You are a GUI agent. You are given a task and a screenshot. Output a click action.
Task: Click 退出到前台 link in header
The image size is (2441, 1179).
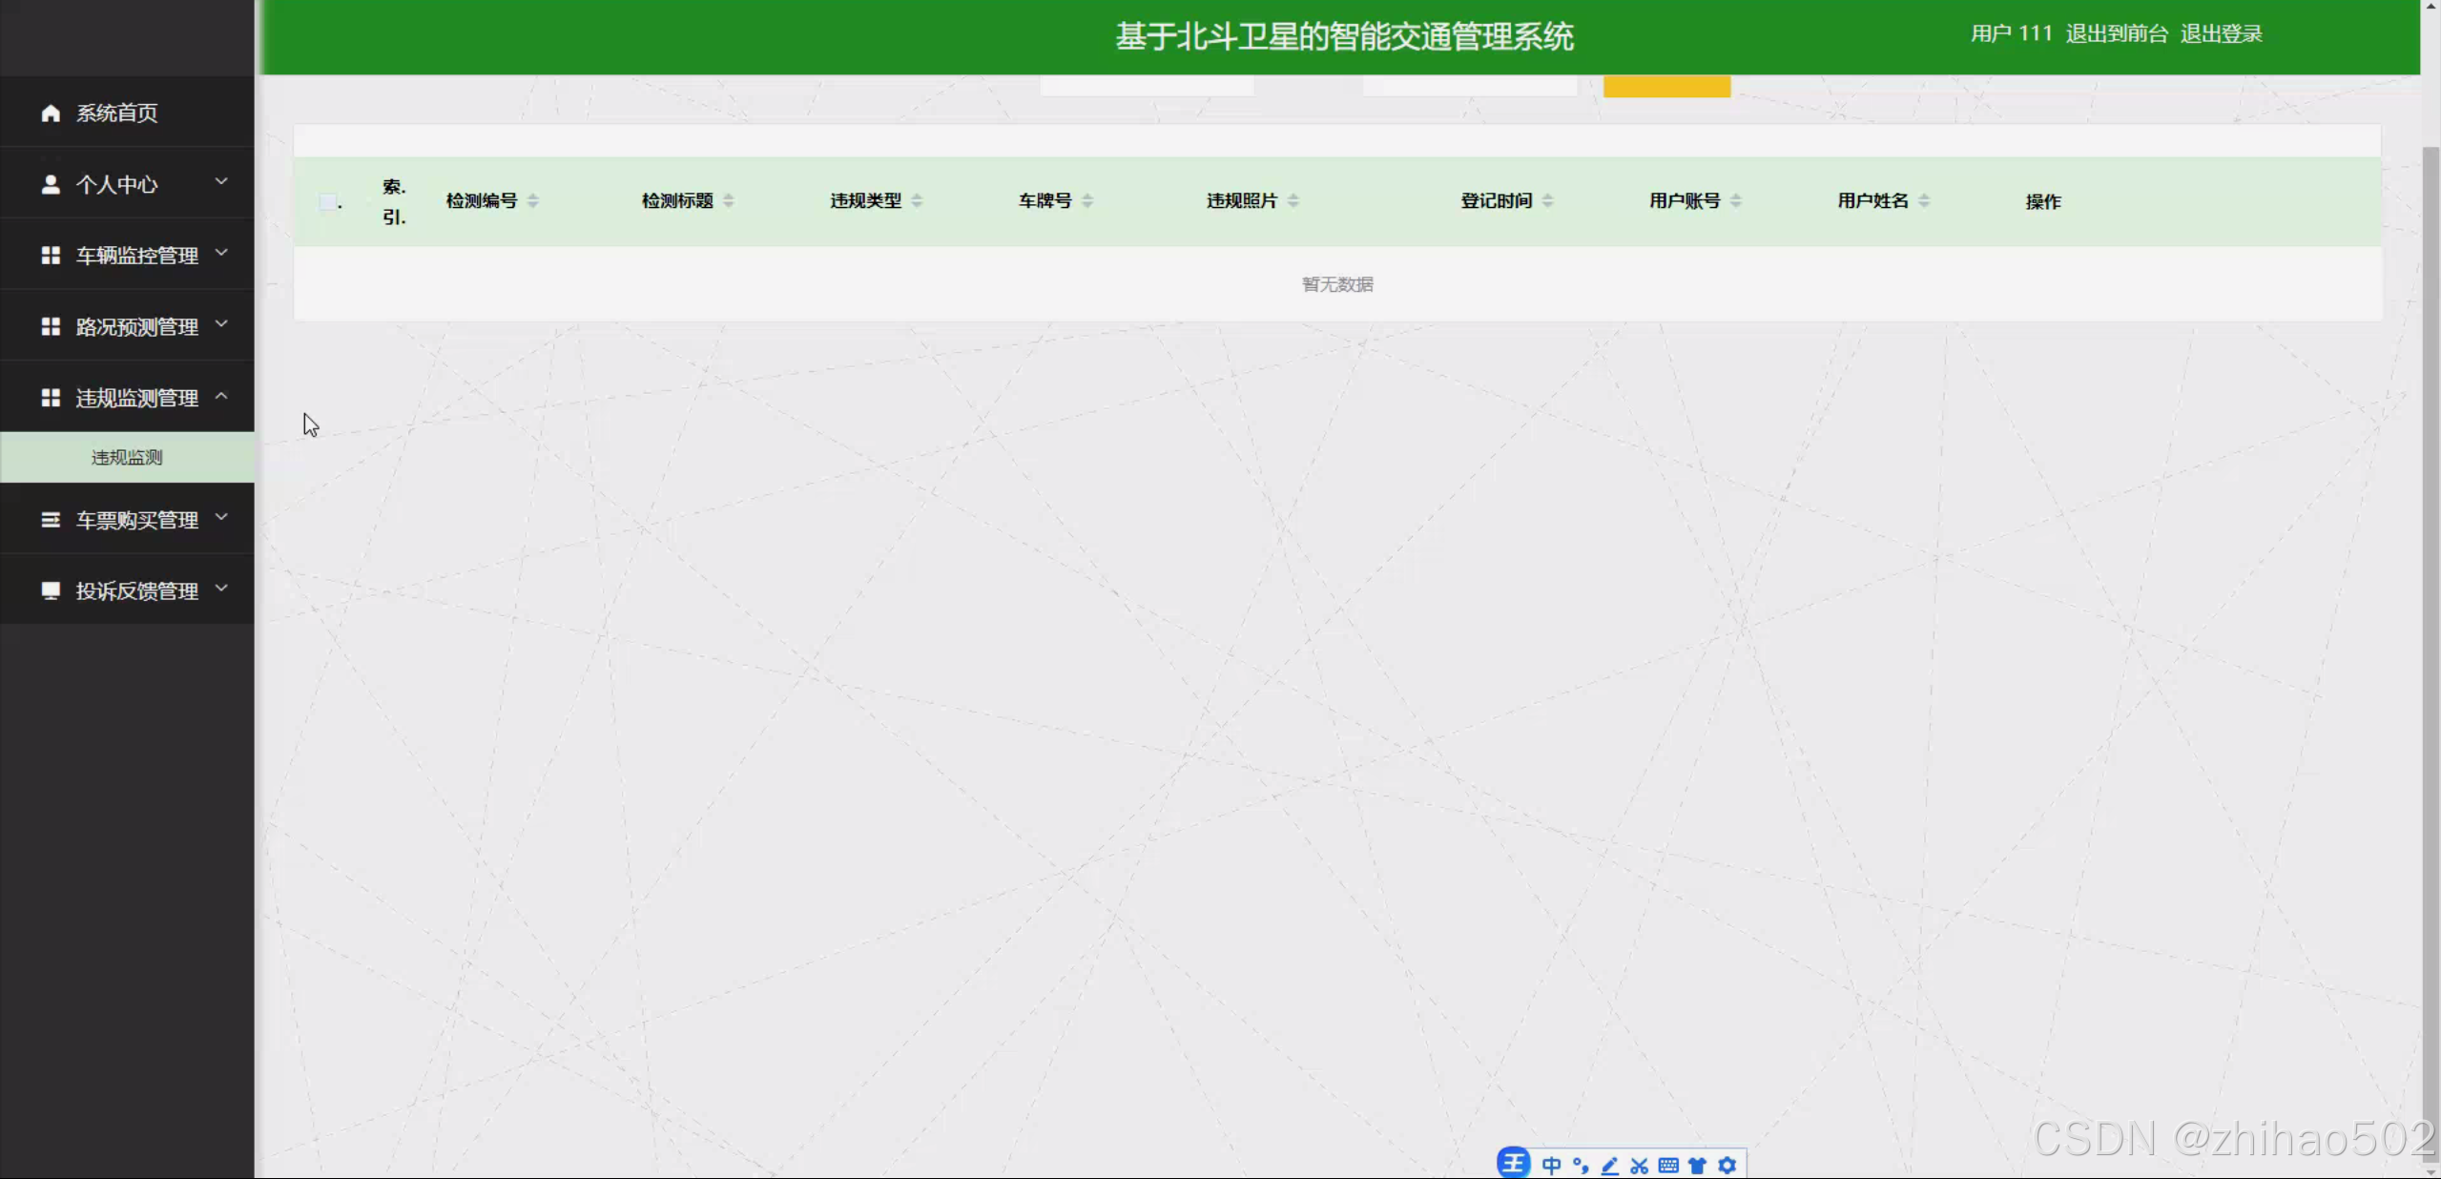click(2116, 33)
